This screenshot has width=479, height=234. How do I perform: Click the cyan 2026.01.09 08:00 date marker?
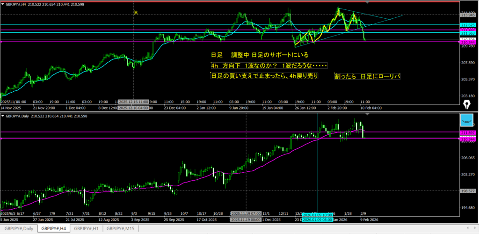point(317,219)
